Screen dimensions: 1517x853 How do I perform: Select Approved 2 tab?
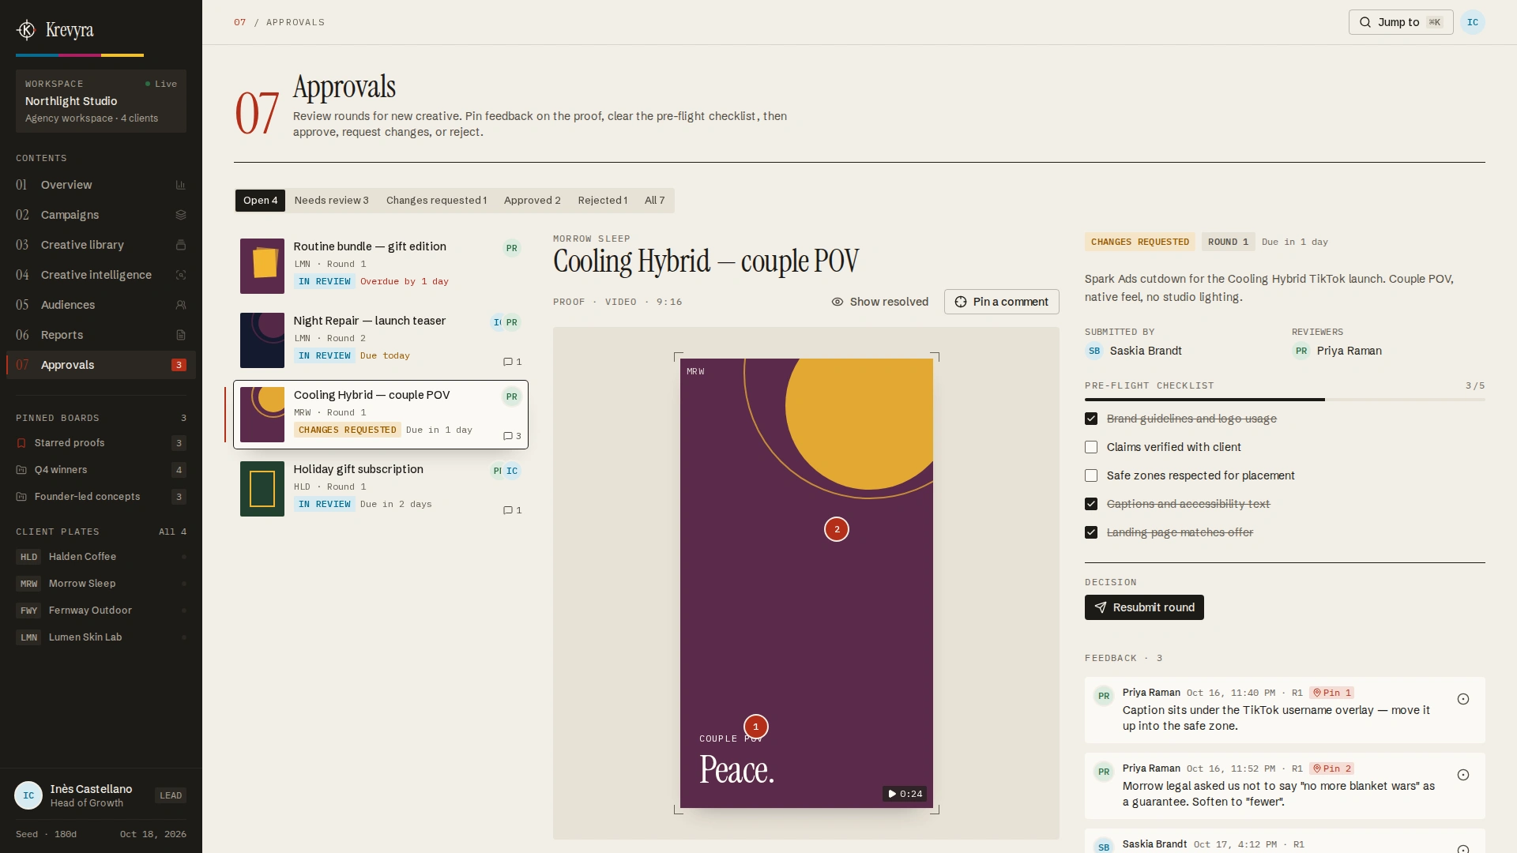coord(532,201)
